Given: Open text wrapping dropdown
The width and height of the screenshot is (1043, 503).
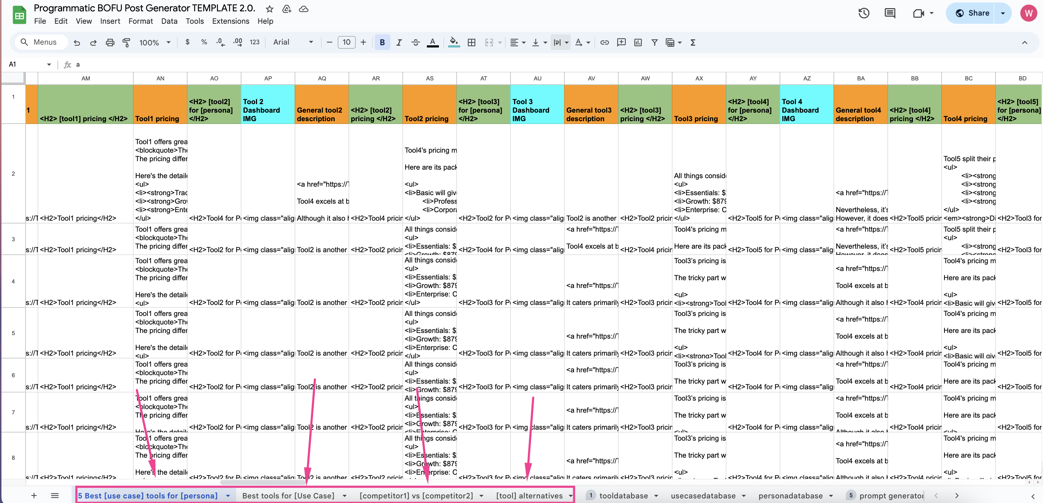Looking at the screenshot, I should [561, 43].
